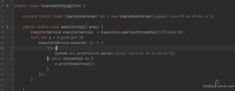
Task: Click the highlighted closing brace before catch
Action: (48, 59)
